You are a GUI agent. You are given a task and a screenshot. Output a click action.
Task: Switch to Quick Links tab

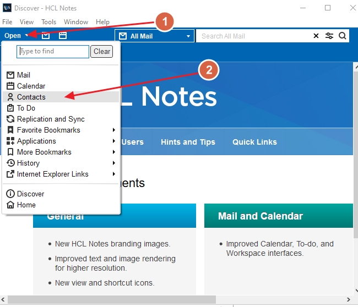[x=255, y=142]
